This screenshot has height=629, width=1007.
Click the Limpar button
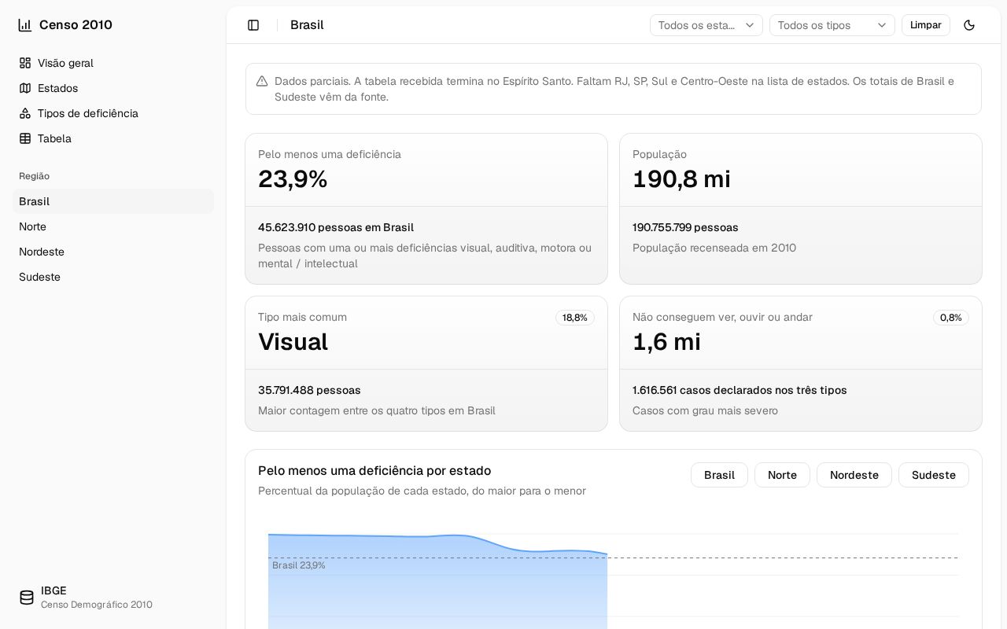tap(926, 25)
